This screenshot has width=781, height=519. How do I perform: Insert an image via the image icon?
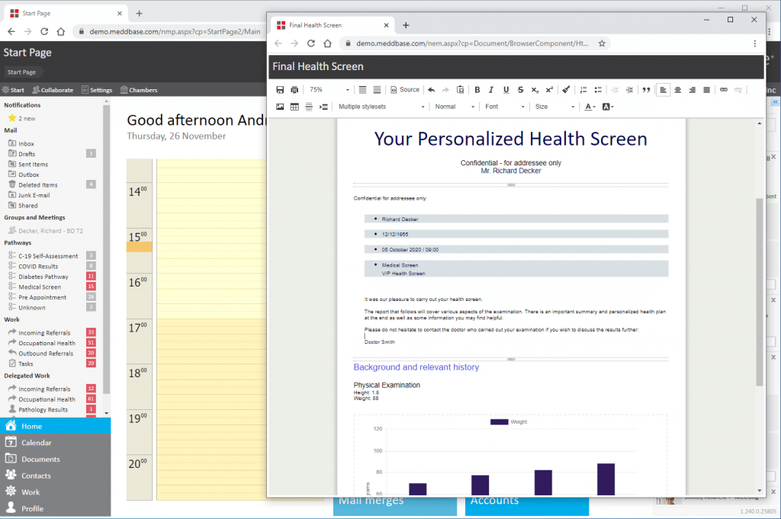[279, 106]
